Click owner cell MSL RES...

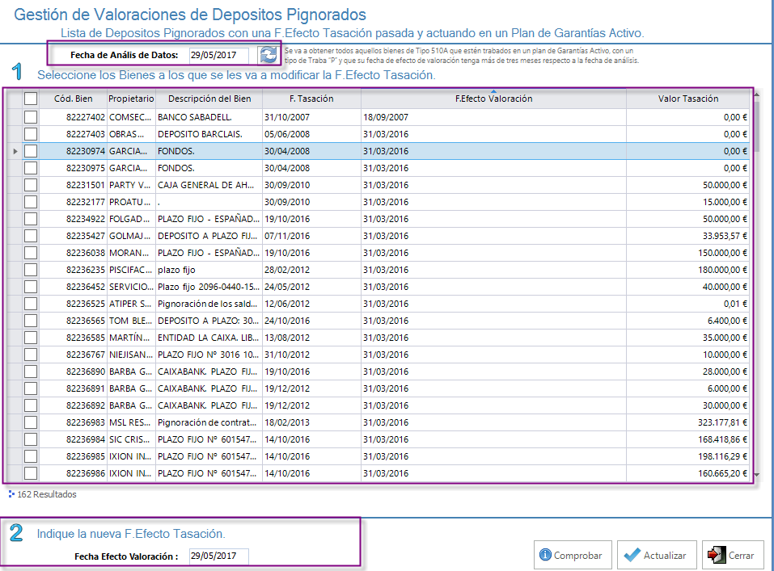[131, 422]
